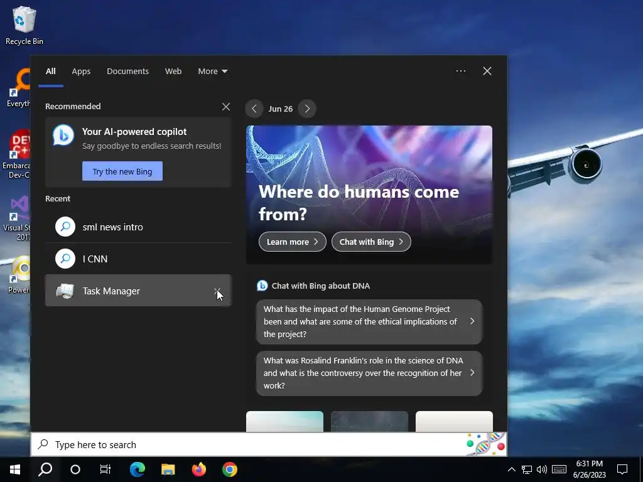This screenshot has height=482, width=643.
Task: Open Task View on taskbar
Action: coord(105,469)
